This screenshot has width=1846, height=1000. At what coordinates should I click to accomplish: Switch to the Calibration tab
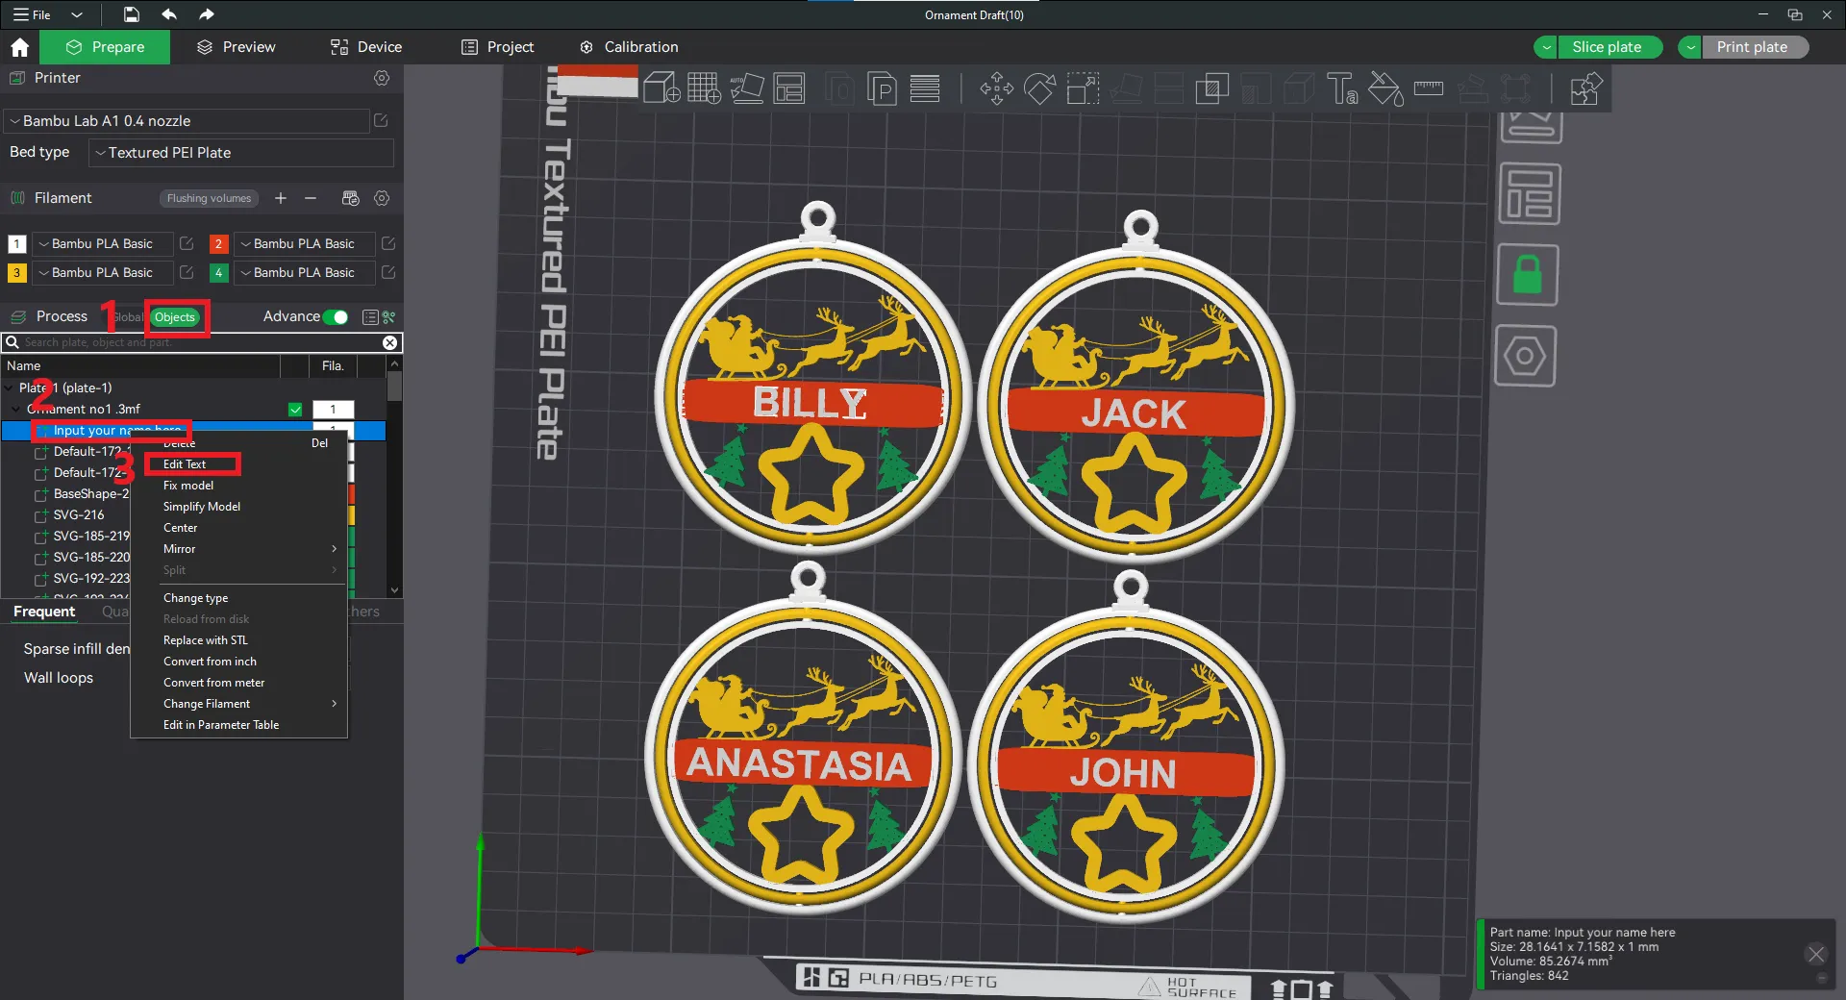click(x=629, y=47)
